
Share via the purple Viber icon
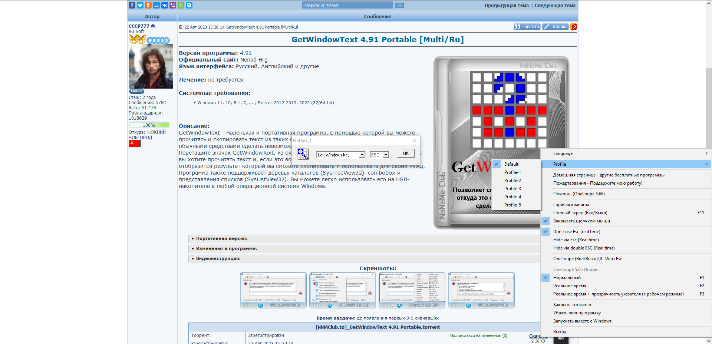pyautogui.click(x=173, y=5)
